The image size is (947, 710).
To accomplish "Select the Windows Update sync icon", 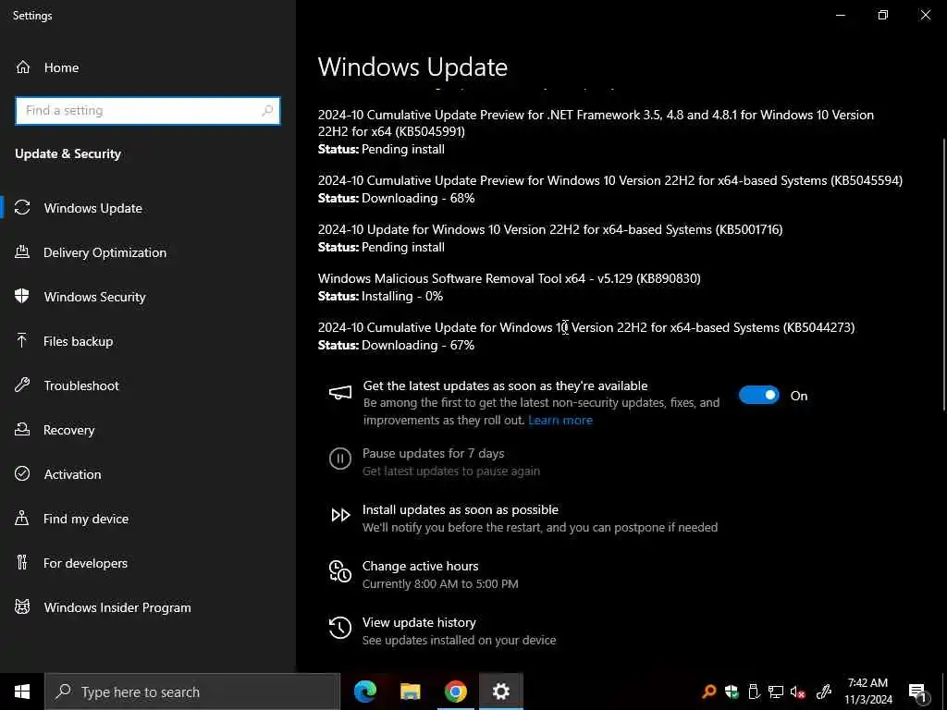I will point(22,208).
